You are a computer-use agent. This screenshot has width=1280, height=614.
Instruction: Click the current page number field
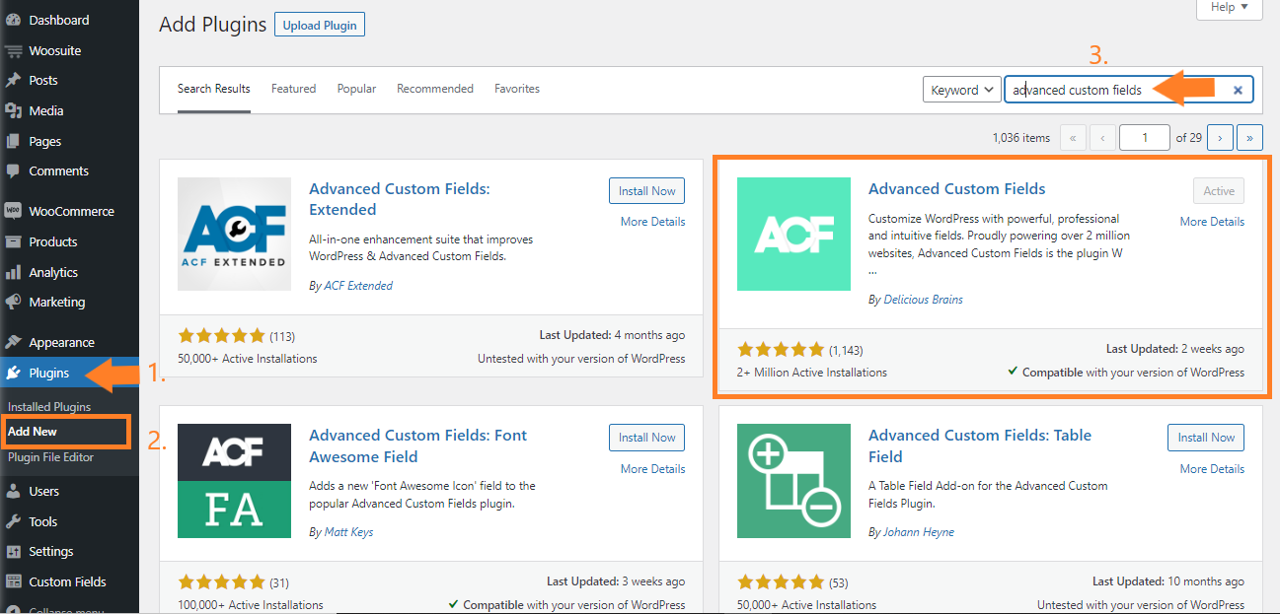point(1145,138)
